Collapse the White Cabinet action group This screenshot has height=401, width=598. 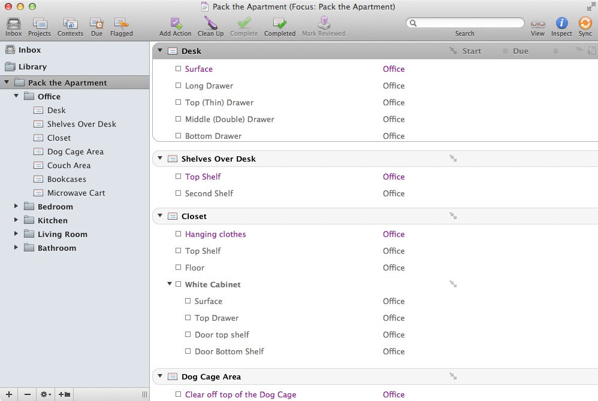tap(170, 284)
